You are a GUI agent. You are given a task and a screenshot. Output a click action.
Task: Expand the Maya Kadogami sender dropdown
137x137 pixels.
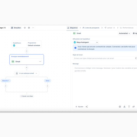tap(86, 42)
